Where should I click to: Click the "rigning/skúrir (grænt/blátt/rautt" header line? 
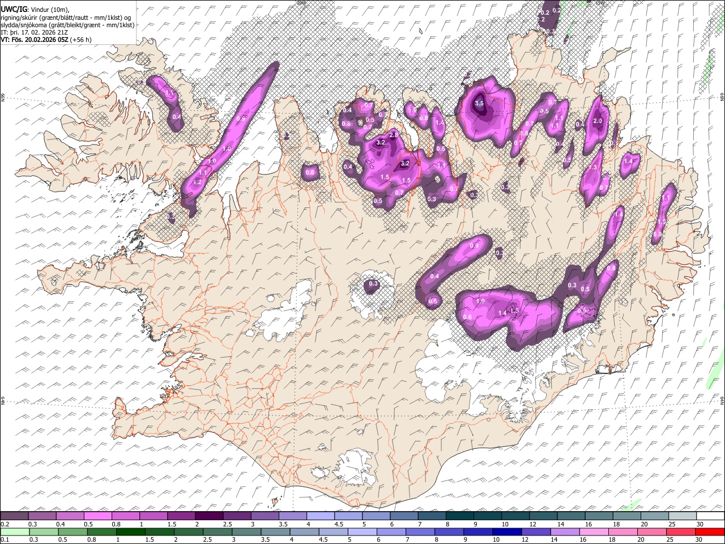[66, 18]
